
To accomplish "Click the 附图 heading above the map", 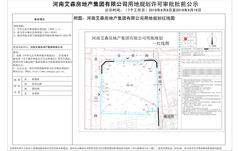I will pyautogui.click(x=124, y=18).
